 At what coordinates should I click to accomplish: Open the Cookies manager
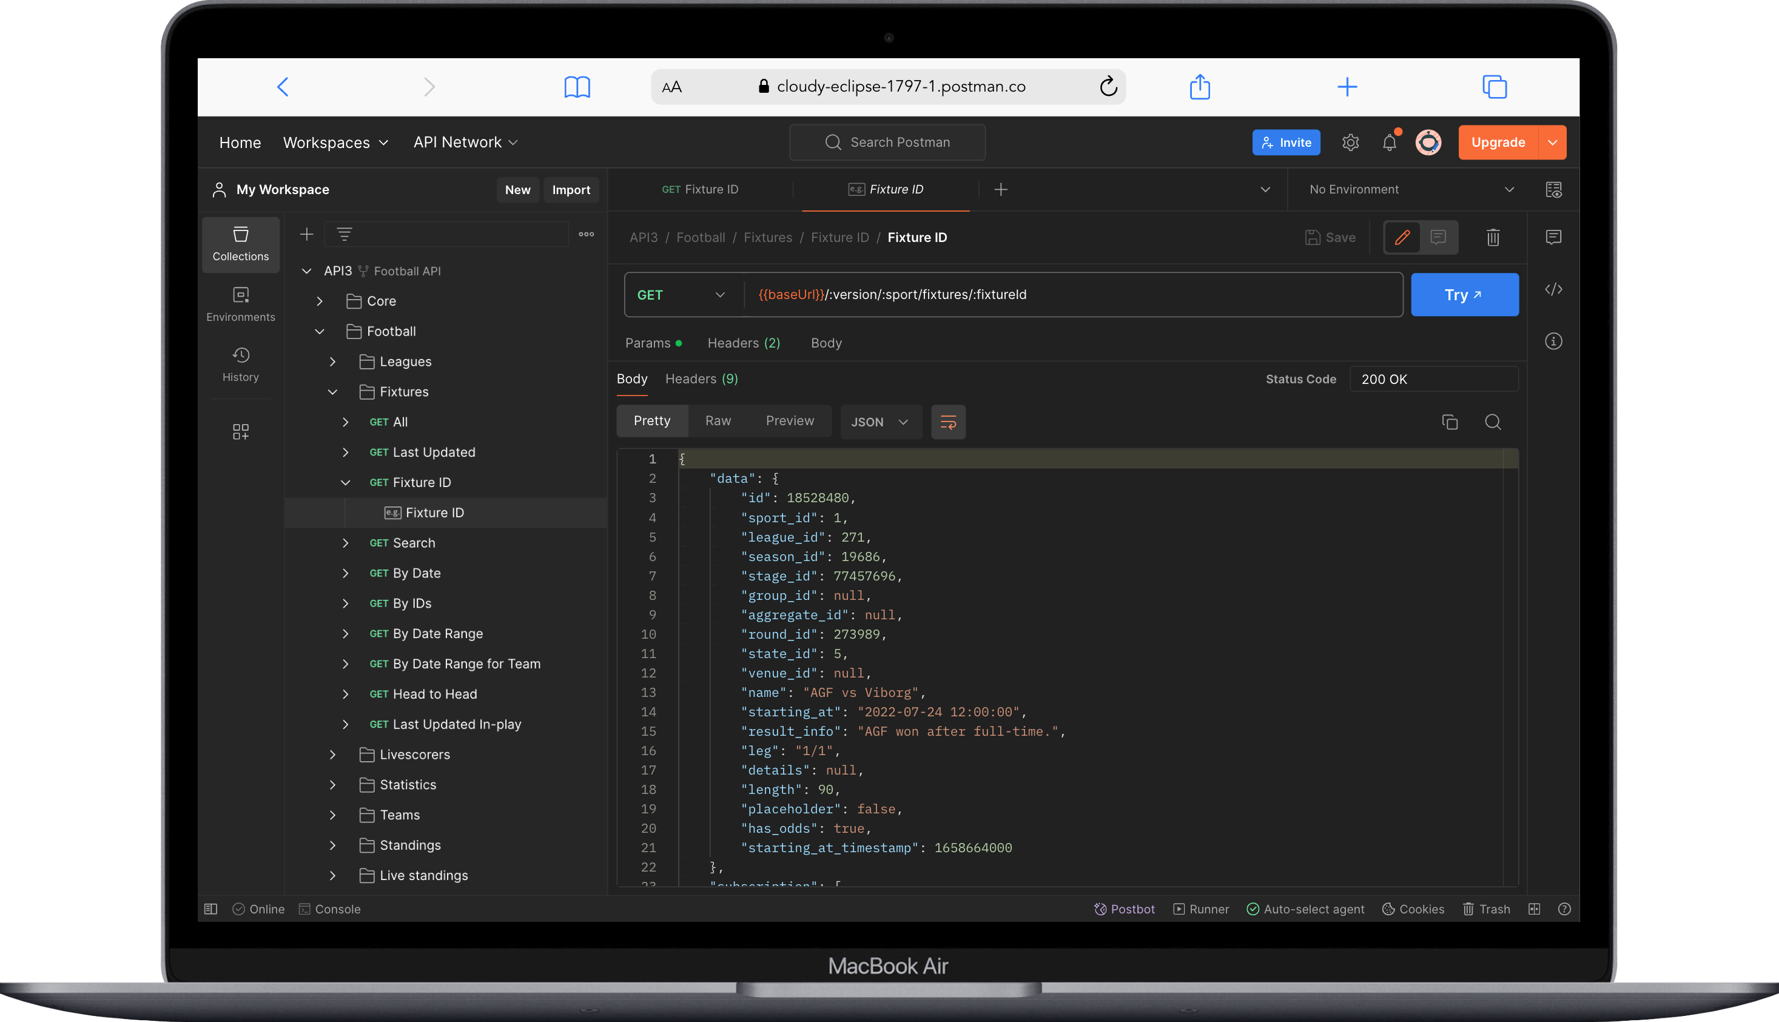1413,909
